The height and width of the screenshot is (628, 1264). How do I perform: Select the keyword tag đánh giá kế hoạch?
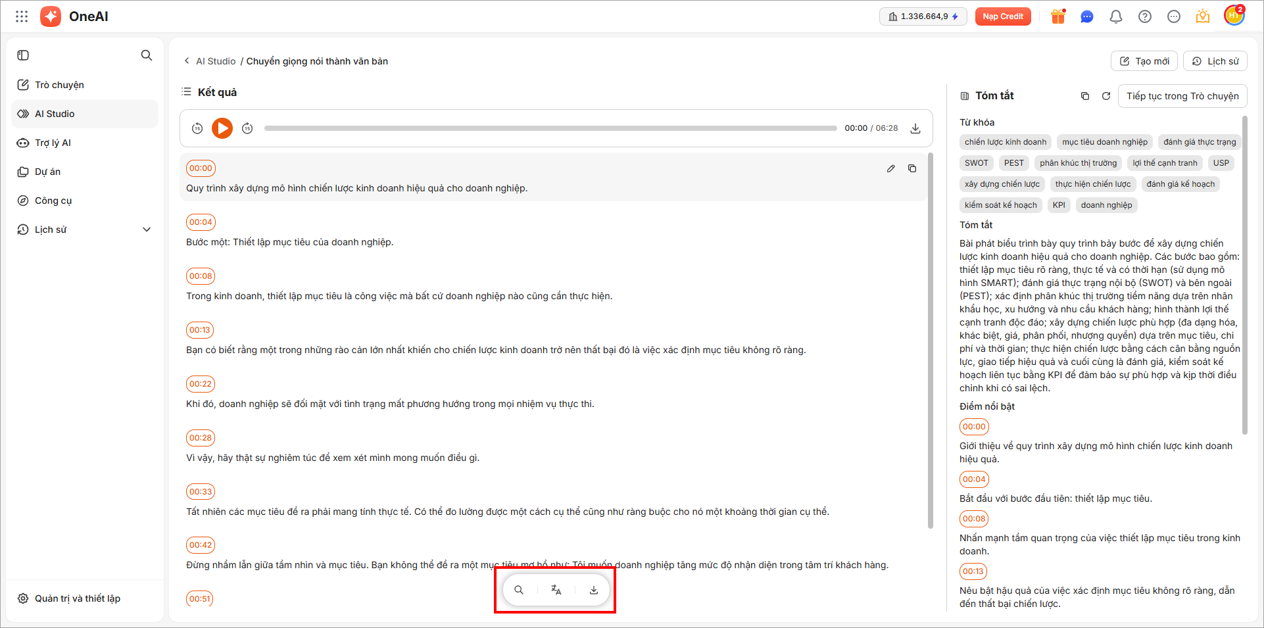point(1181,184)
